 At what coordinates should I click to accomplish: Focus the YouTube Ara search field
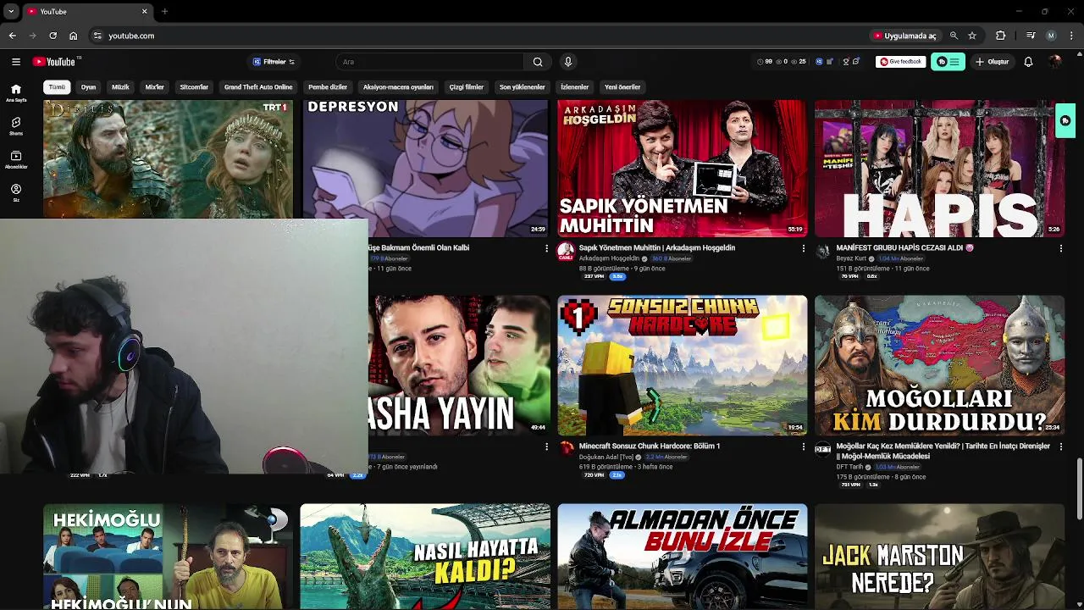(x=430, y=62)
